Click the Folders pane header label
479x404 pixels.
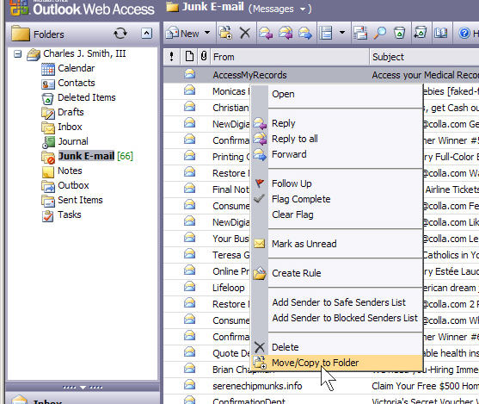click(49, 34)
